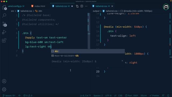172x97 pixels.
Task: Click the profile avatar in top right
Action: (166, 7)
